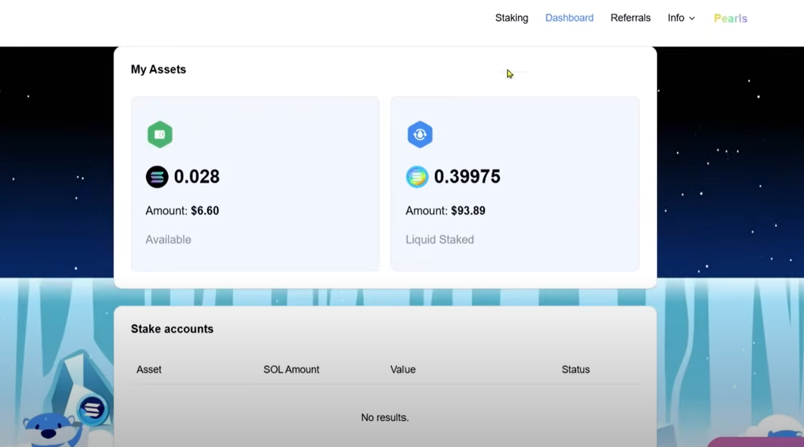Image resolution: width=804 pixels, height=447 pixels.
Task: Sort by the SOL Amount column header
Action: pos(291,369)
